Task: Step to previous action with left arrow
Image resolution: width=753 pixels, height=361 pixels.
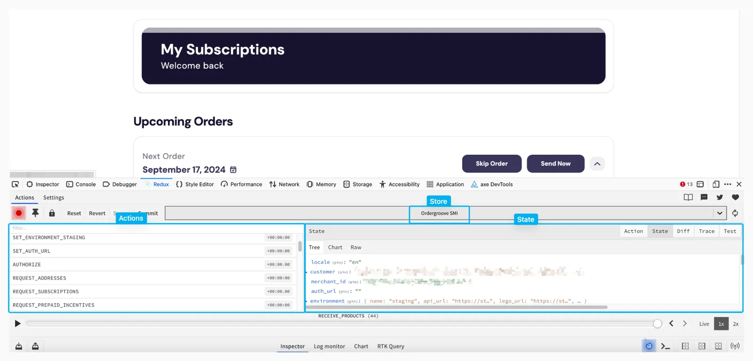Action: [x=671, y=323]
